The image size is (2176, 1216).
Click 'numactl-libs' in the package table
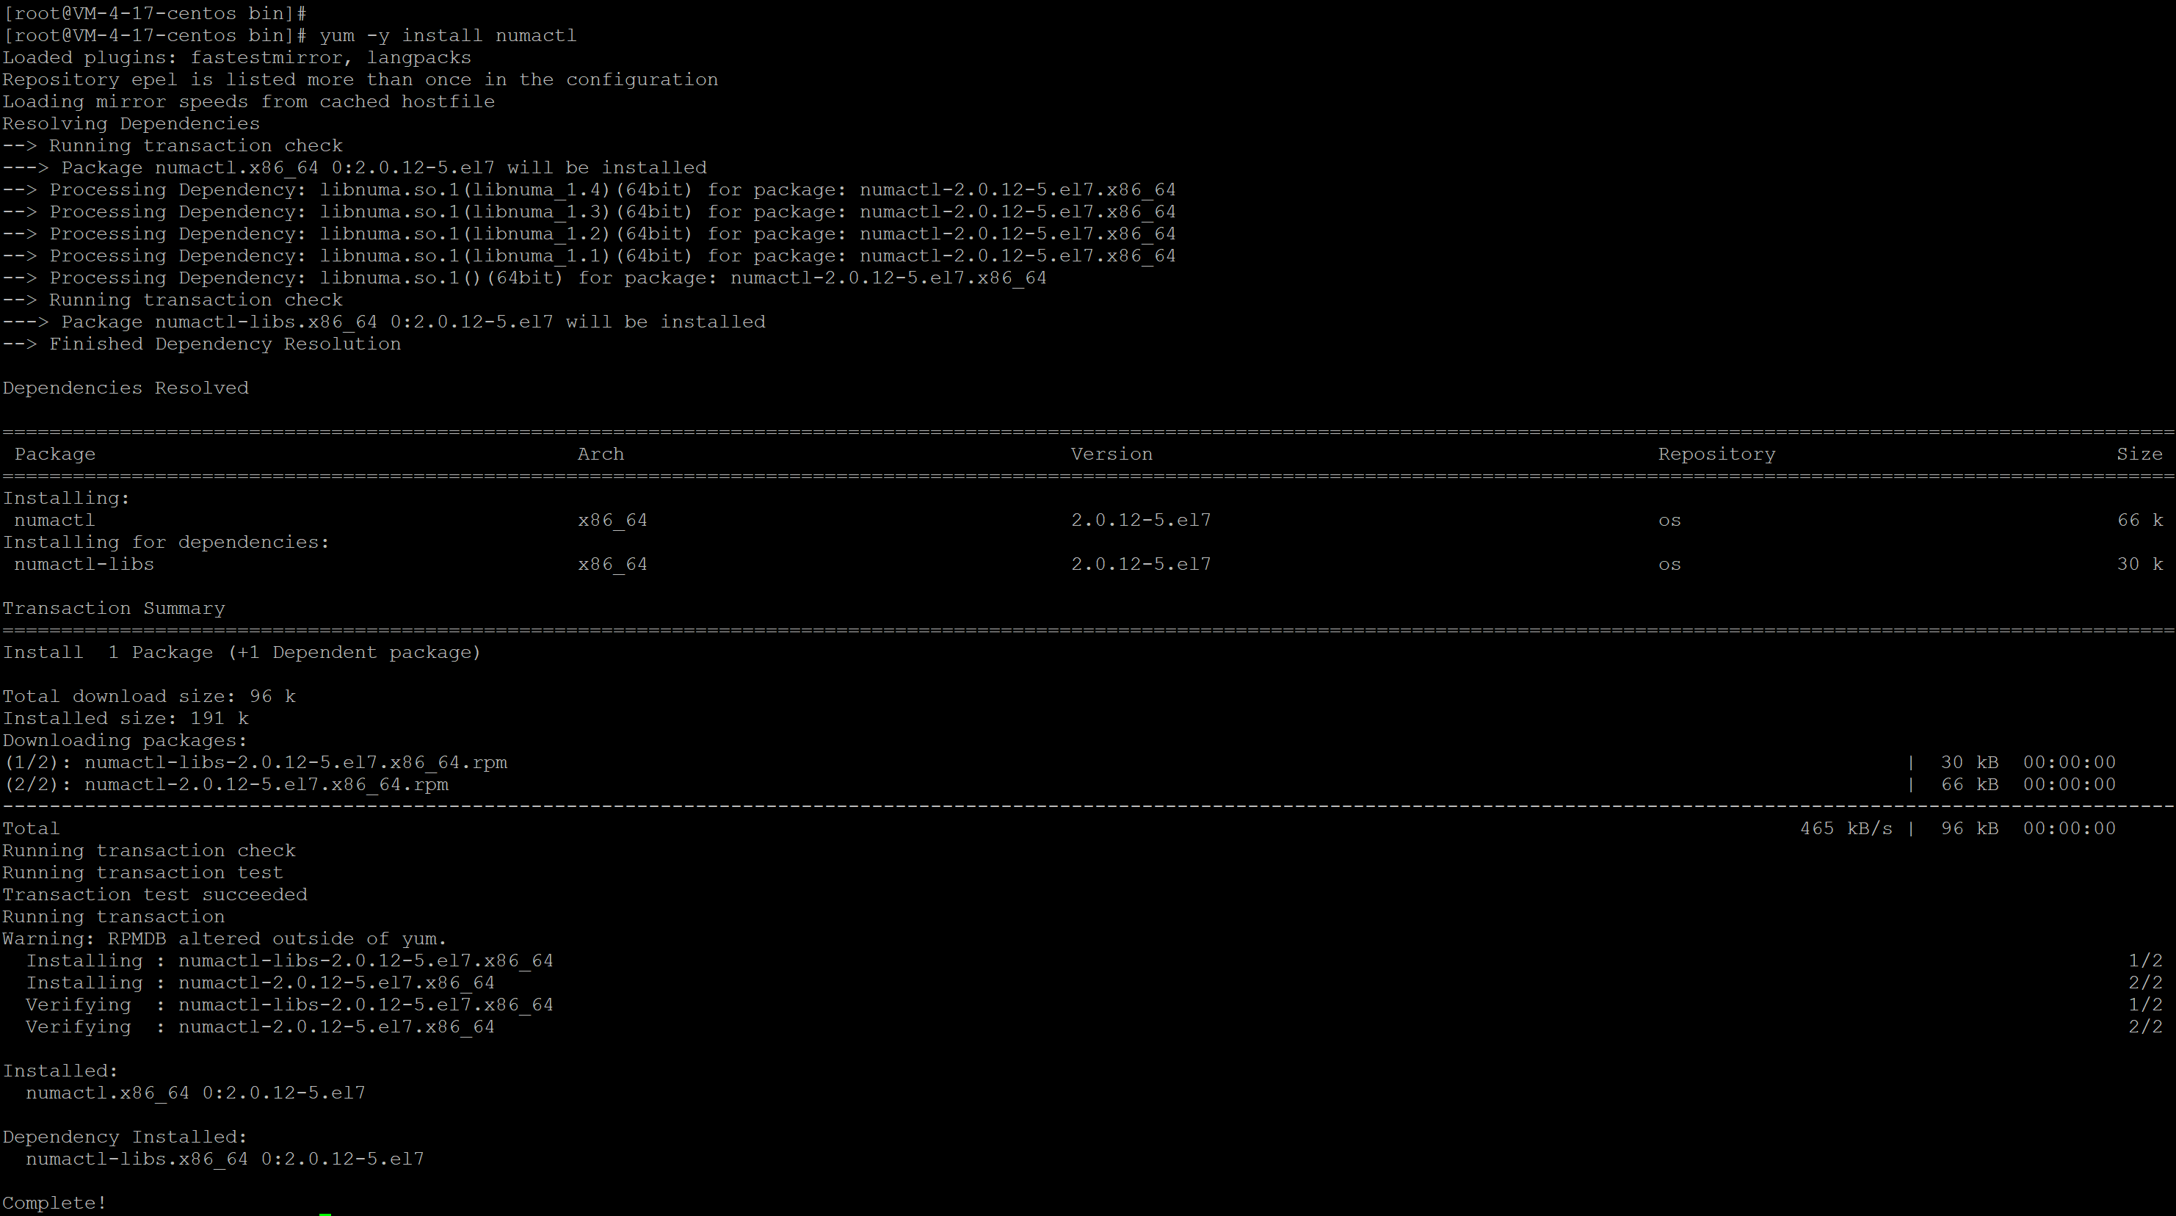coord(84,564)
